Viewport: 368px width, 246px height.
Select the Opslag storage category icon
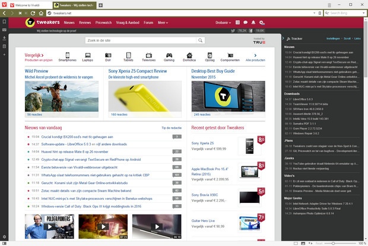point(210,55)
